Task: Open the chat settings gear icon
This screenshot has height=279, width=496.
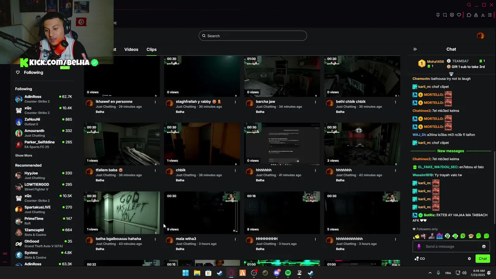Action: pyautogui.click(x=469, y=258)
